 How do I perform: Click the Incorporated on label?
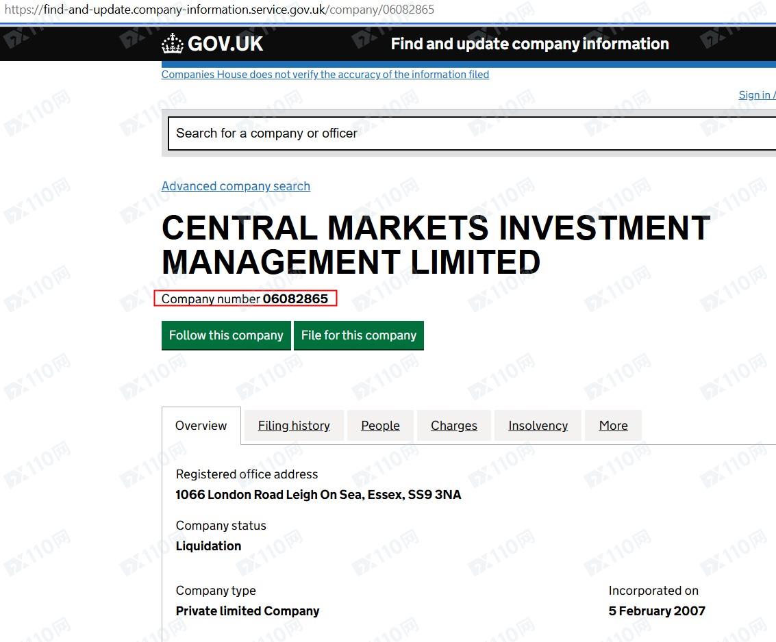pyautogui.click(x=653, y=591)
